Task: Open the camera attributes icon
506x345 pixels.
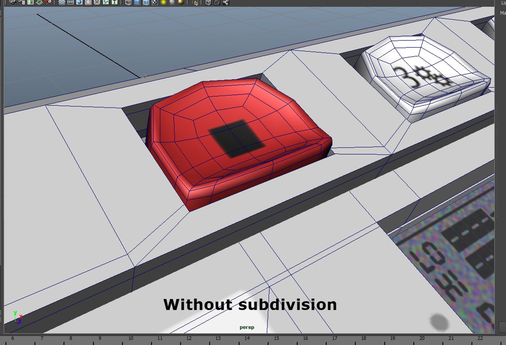Action: (x=22, y=2)
